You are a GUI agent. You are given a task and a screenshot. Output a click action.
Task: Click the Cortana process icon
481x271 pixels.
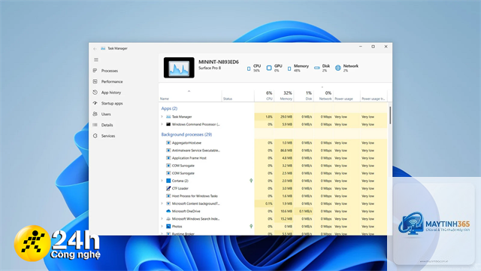coord(168,181)
